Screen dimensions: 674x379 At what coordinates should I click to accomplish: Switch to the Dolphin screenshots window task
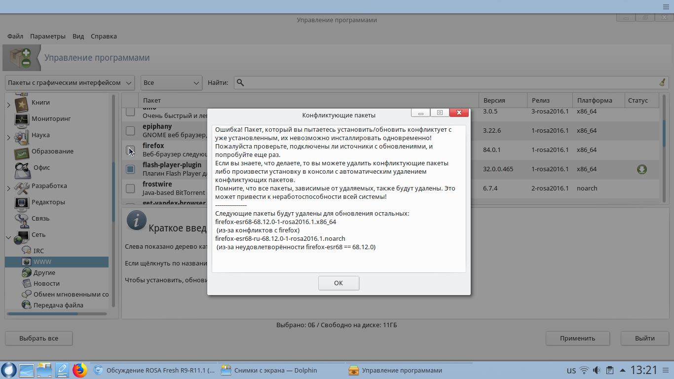coord(282,370)
